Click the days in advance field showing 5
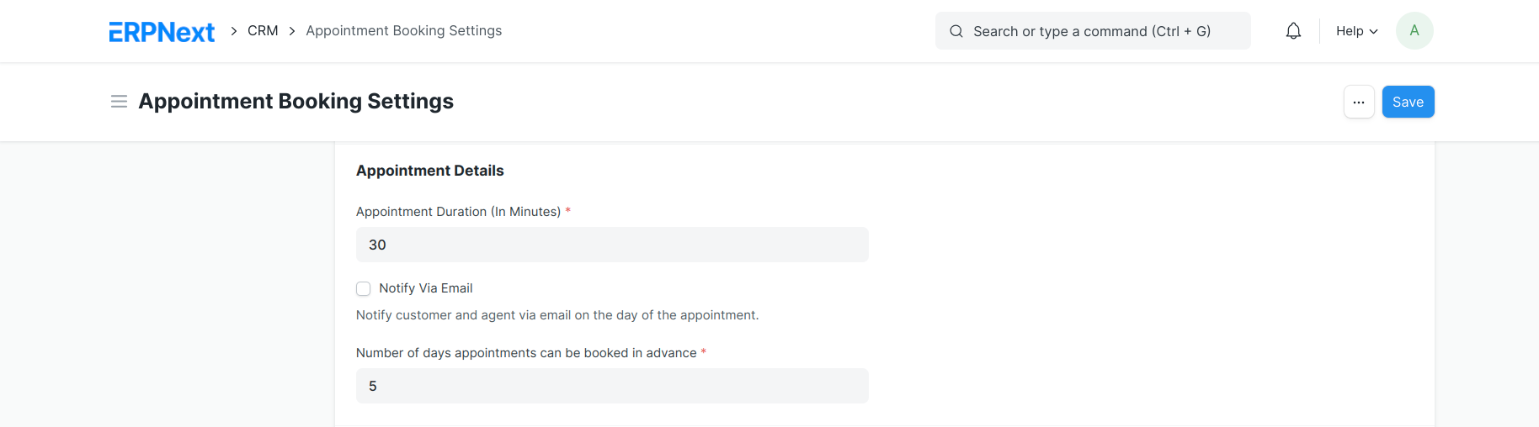 [612, 386]
